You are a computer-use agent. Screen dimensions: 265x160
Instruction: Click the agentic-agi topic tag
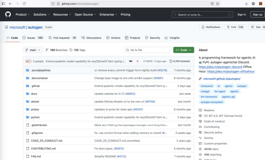click(228, 97)
